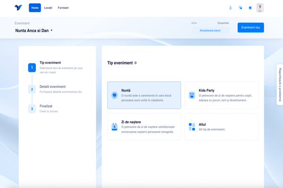
Task: Choose the Kids Party event type
Action: [x=221, y=95]
